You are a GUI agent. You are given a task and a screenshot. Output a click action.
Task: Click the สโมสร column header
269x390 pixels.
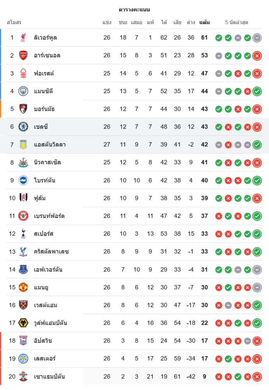(x=14, y=22)
